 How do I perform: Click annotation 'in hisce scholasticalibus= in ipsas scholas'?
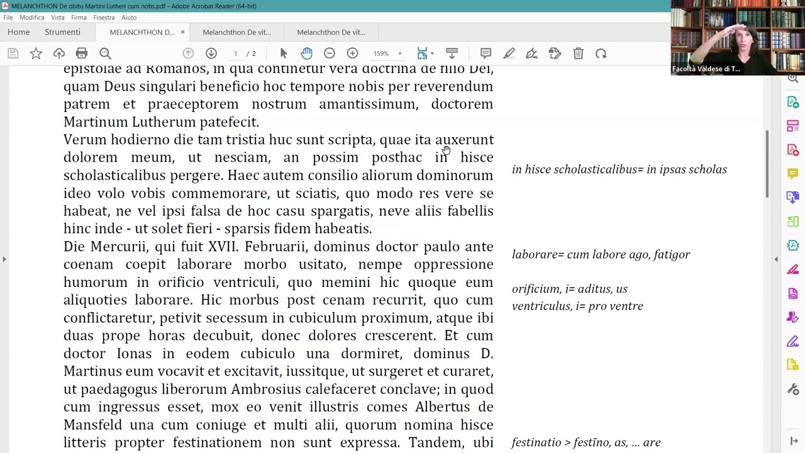click(x=619, y=169)
